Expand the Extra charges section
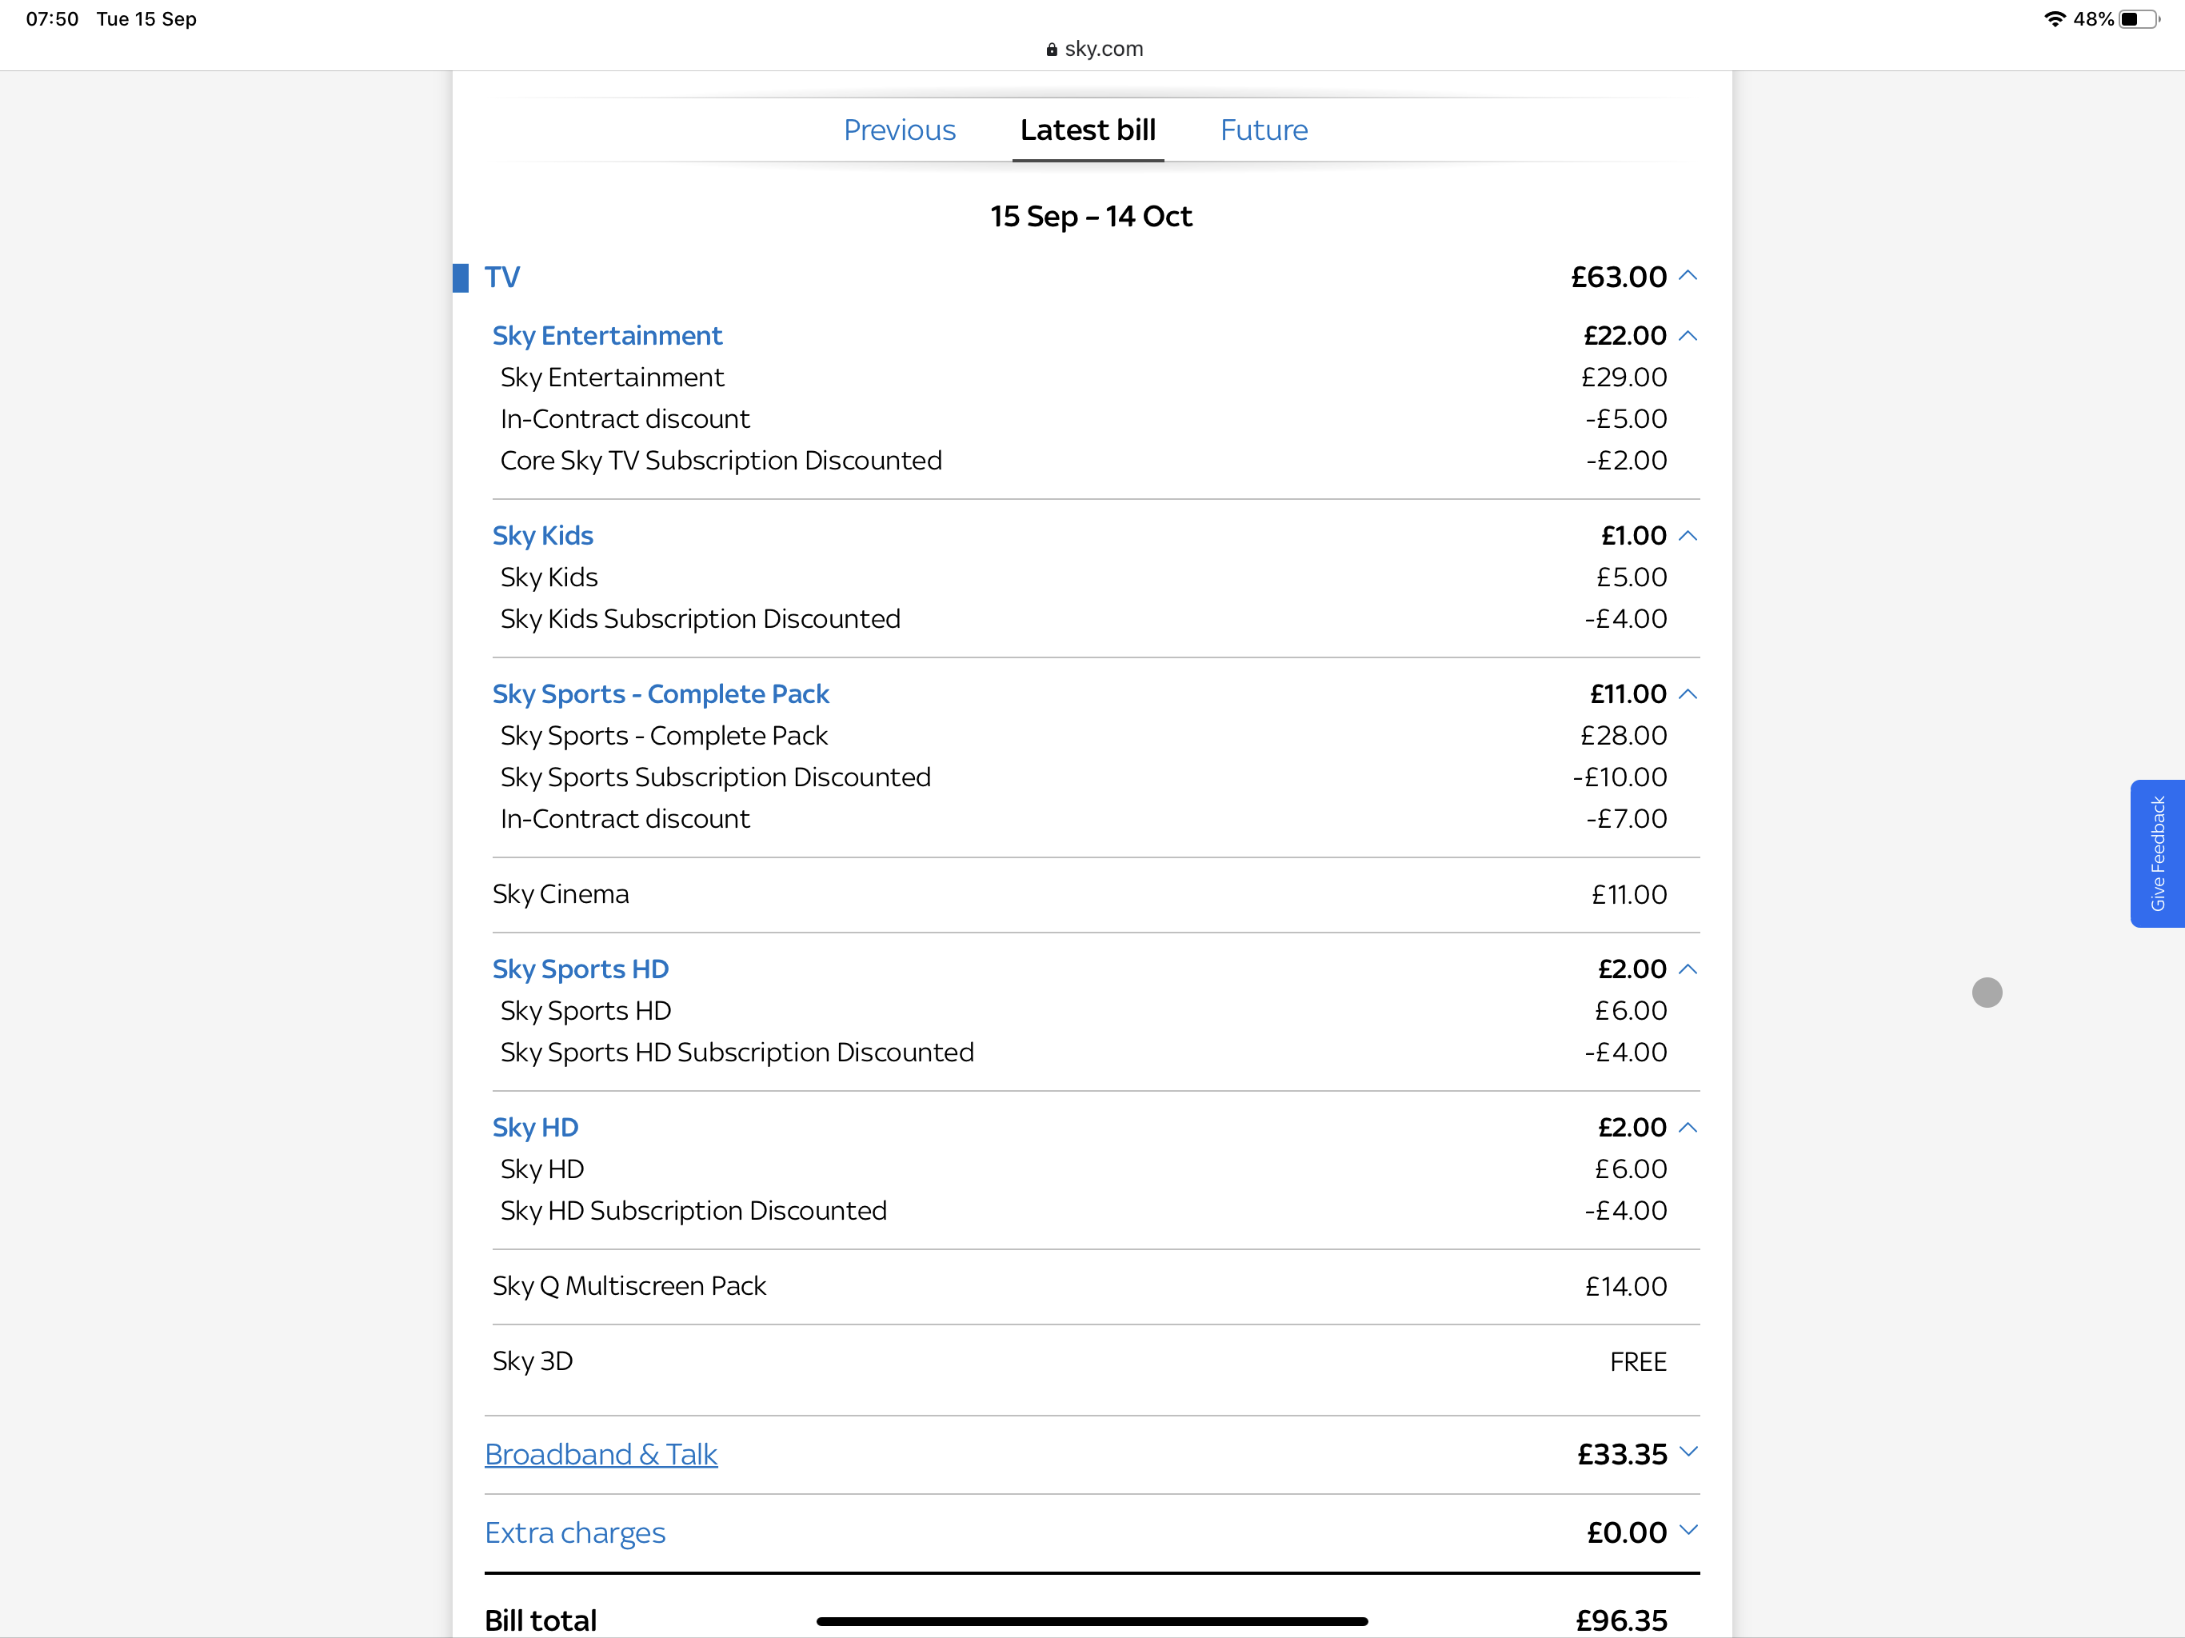The width and height of the screenshot is (2185, 1638). click(x=1689, y=1532)
